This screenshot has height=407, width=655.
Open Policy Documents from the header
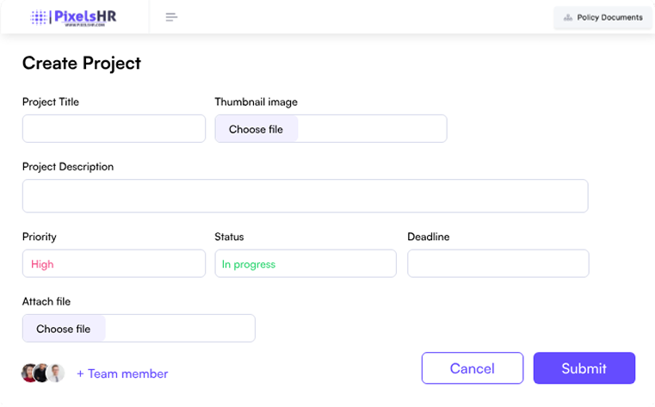click(602, 17)
